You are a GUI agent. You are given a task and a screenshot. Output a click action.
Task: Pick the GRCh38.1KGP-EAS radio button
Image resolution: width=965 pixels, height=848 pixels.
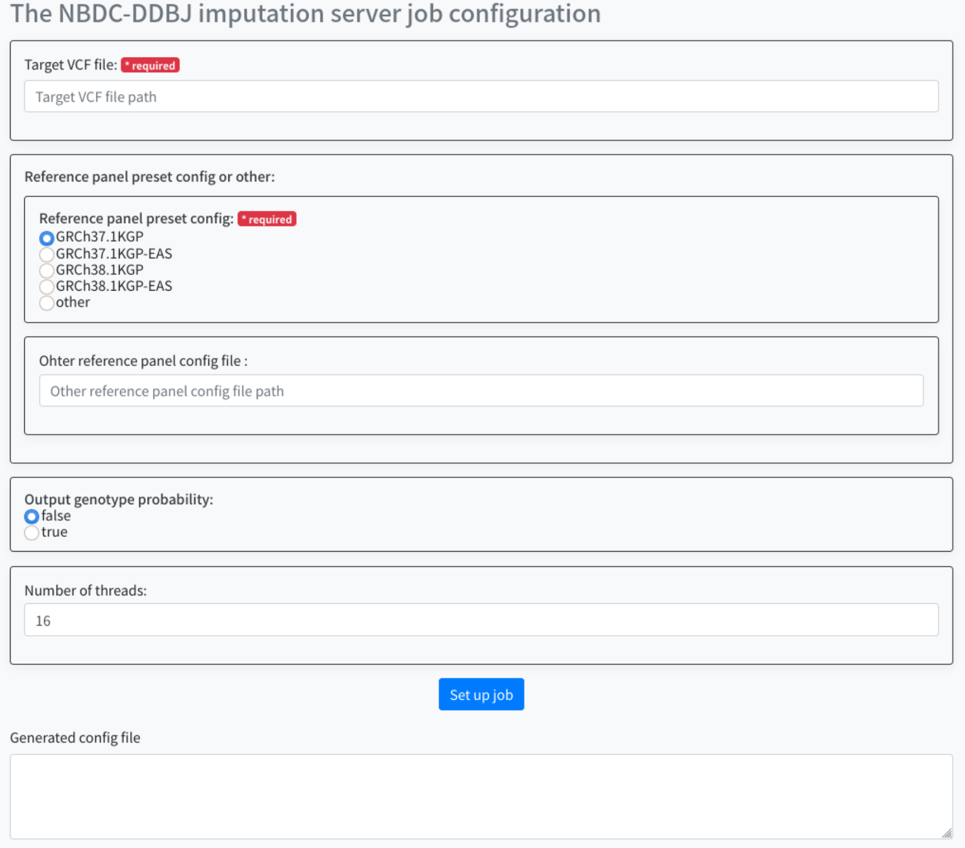47,287
